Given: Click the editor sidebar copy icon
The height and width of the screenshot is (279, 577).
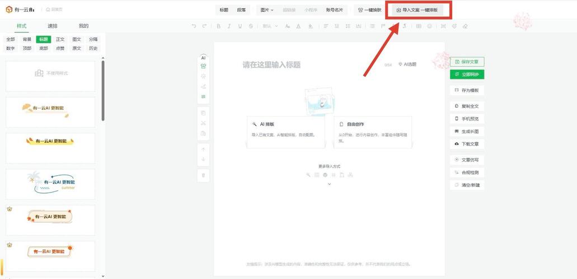Looking at the screenshot, I should click(203, 113).
